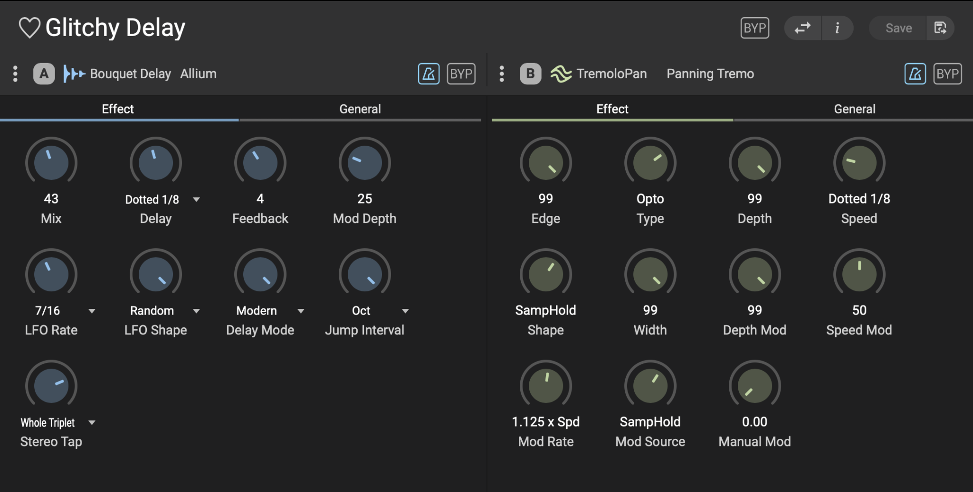The height and width of the screenshot is (492, 973).
Task: Click the tremolo Shape knob
Action: click(x=546, y=274)
